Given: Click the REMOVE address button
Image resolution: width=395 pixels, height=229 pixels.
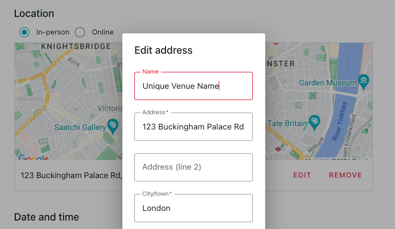Looking at the screenshot, I should [x=345, y=175].
